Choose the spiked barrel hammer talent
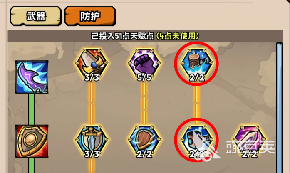290x173 pixels. (197, 63)
